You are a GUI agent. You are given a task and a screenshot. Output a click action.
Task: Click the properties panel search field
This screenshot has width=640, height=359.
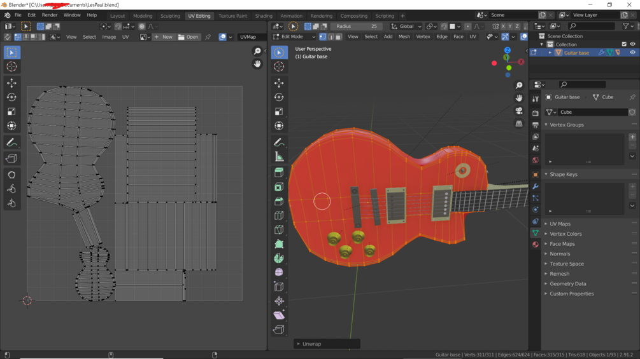583,85
